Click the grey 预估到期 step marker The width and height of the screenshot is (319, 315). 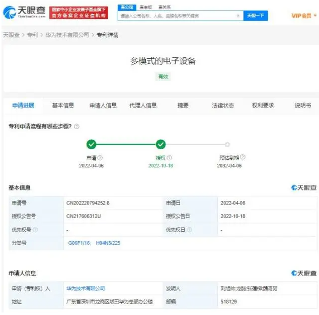point(227,144)
